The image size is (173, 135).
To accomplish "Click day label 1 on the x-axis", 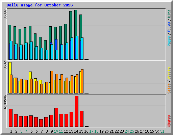I will pos(11,131).
